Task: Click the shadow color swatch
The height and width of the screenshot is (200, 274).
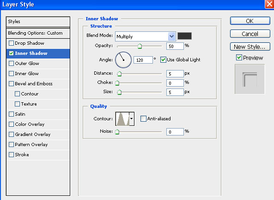Action: point(184,36)
